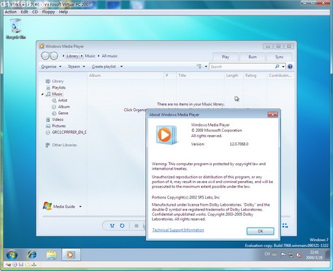The height and width of the screenshot is (271, 333).
Task: Switch to the Sync tab
Action: (x=279, y=57)
